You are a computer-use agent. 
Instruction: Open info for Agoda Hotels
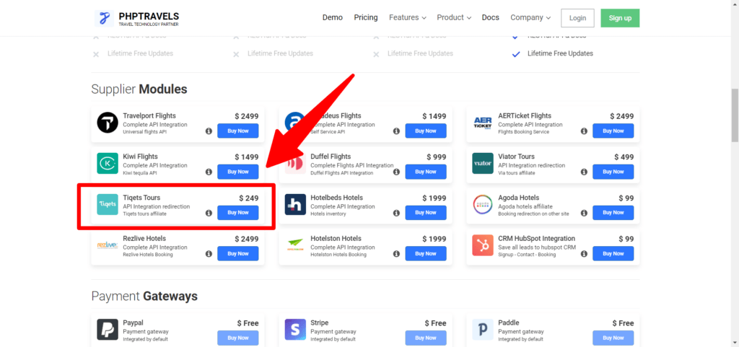coord(584,213)
